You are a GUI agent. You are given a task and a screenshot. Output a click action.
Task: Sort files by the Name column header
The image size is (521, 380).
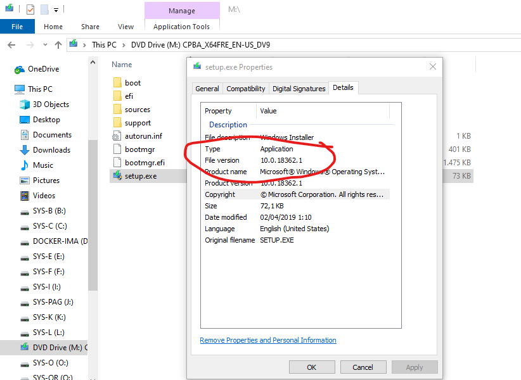point(122,65)
